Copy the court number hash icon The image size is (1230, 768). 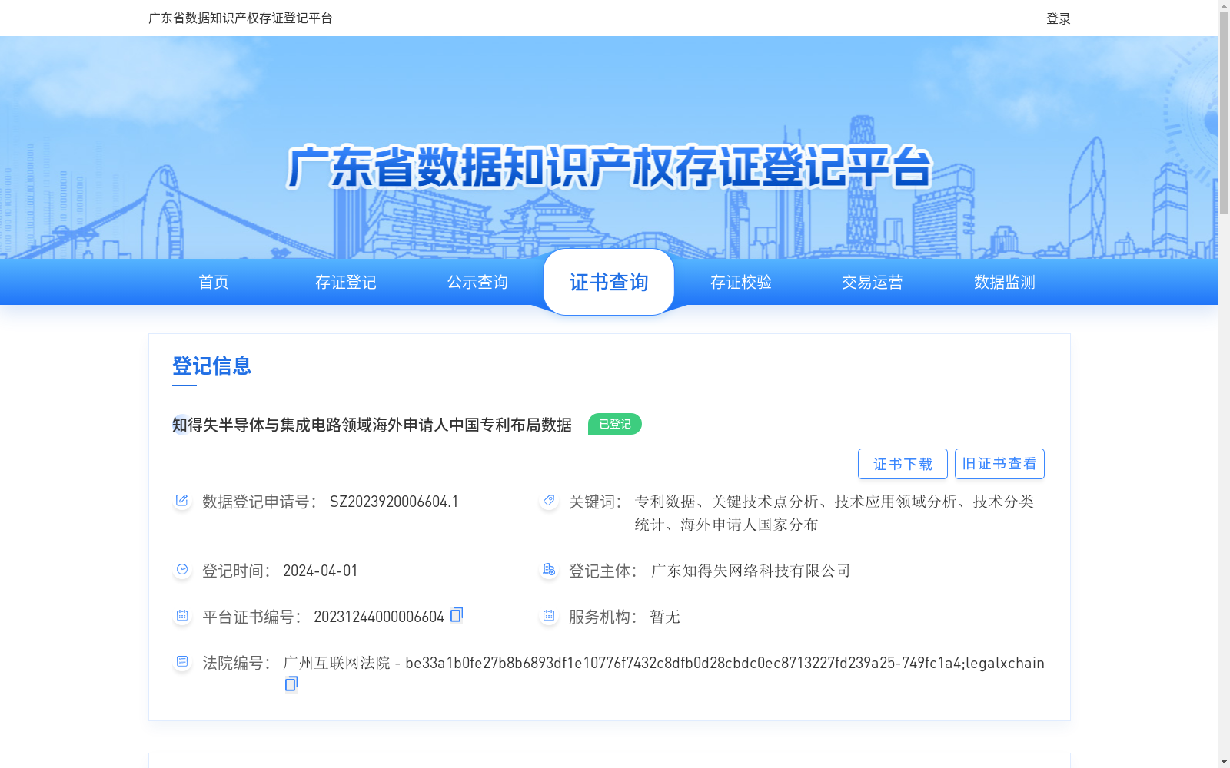pos(291,684)
